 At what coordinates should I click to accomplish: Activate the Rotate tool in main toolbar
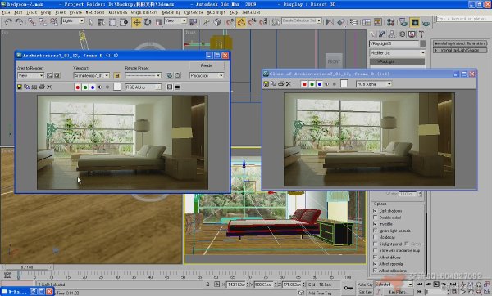click(x=148, y=22)
